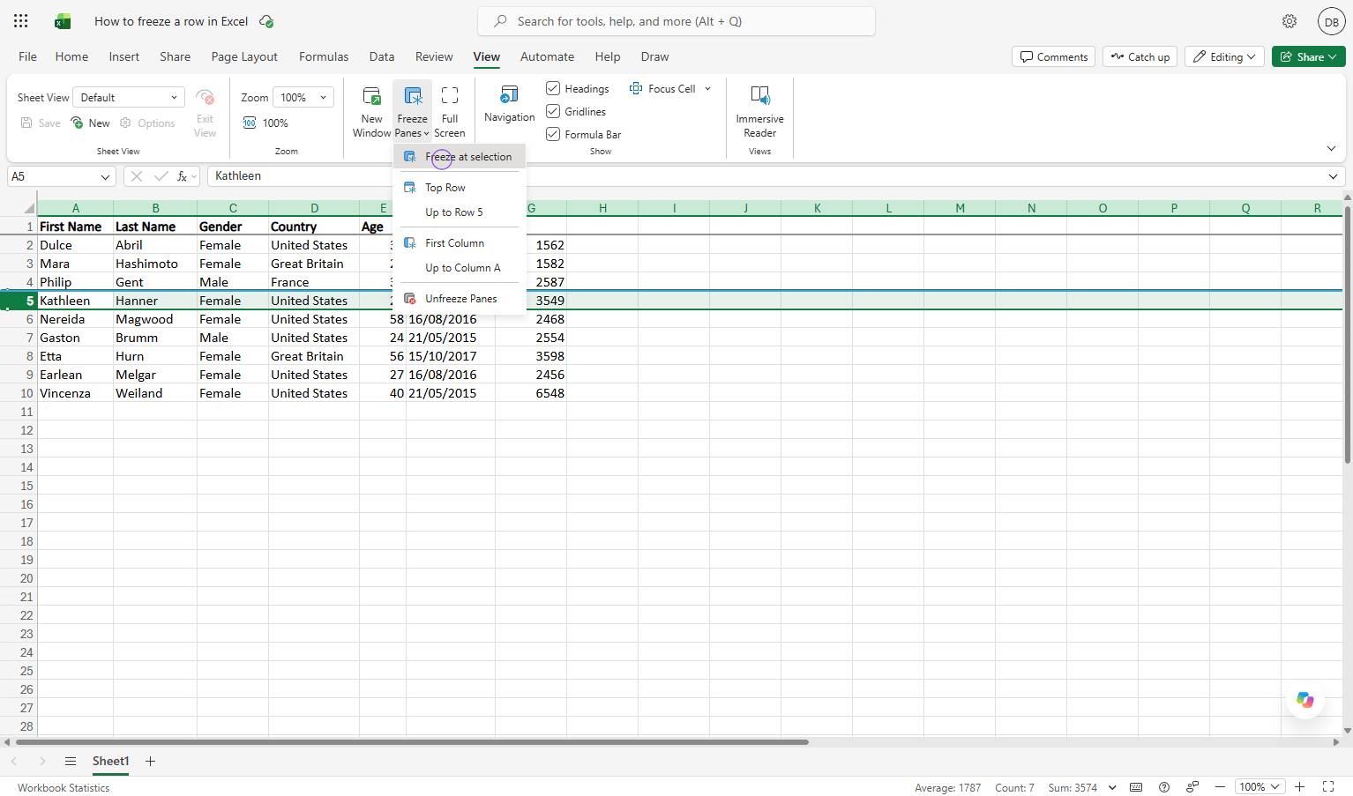Click the insert function fx icon

pos(182,176)
